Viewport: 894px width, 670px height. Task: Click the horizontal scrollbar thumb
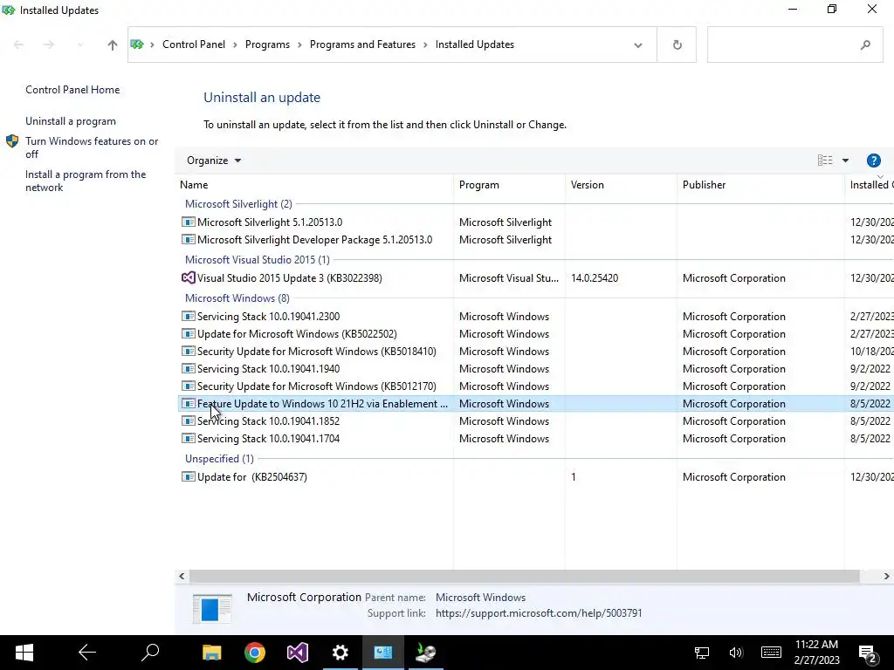[524, 576]
